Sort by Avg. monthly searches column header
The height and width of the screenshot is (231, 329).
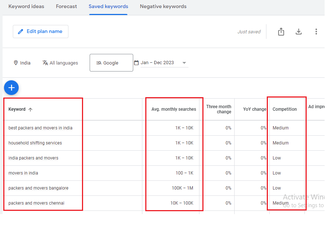click(173, 109)
